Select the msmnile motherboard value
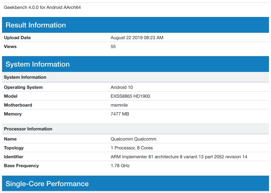This screenshot has width=271, height=193. (x=119, y=105)
